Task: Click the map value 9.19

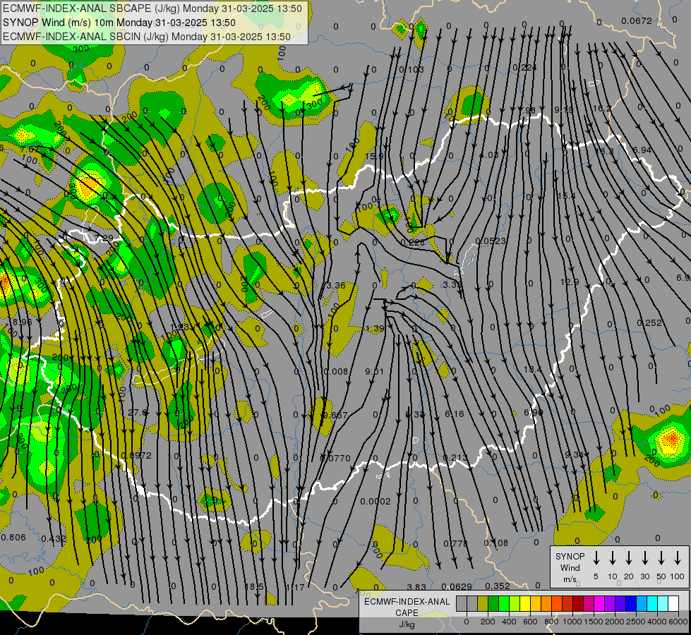Action: 564,110
